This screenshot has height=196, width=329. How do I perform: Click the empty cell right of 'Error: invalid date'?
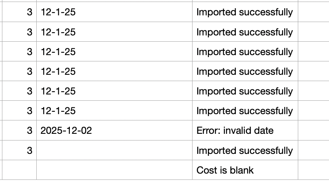(x=313, y=130)
